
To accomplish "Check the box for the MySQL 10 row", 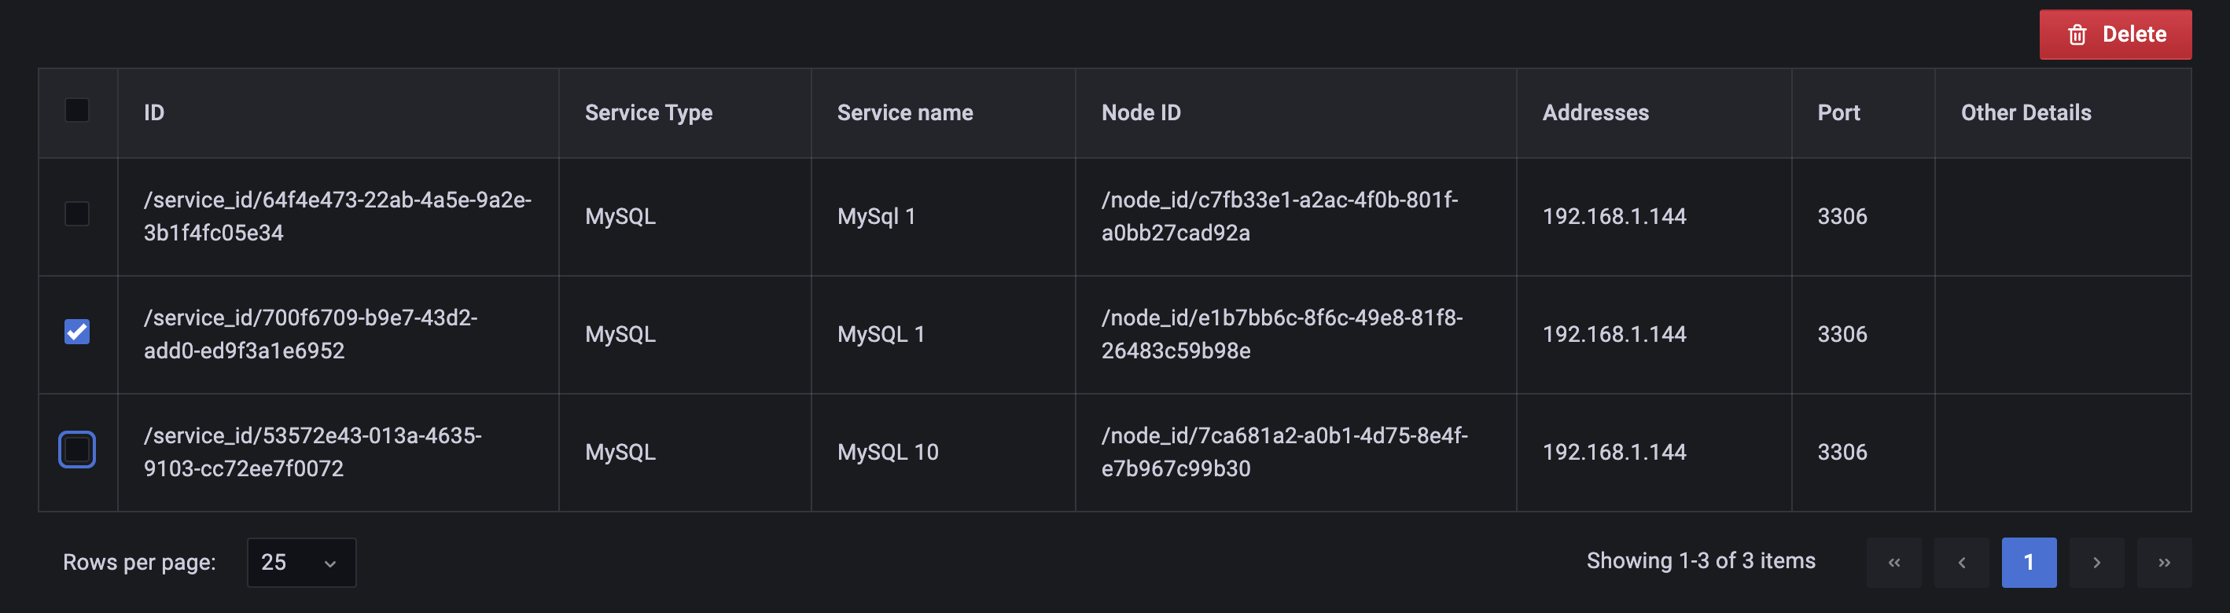I will click(77, 450).
